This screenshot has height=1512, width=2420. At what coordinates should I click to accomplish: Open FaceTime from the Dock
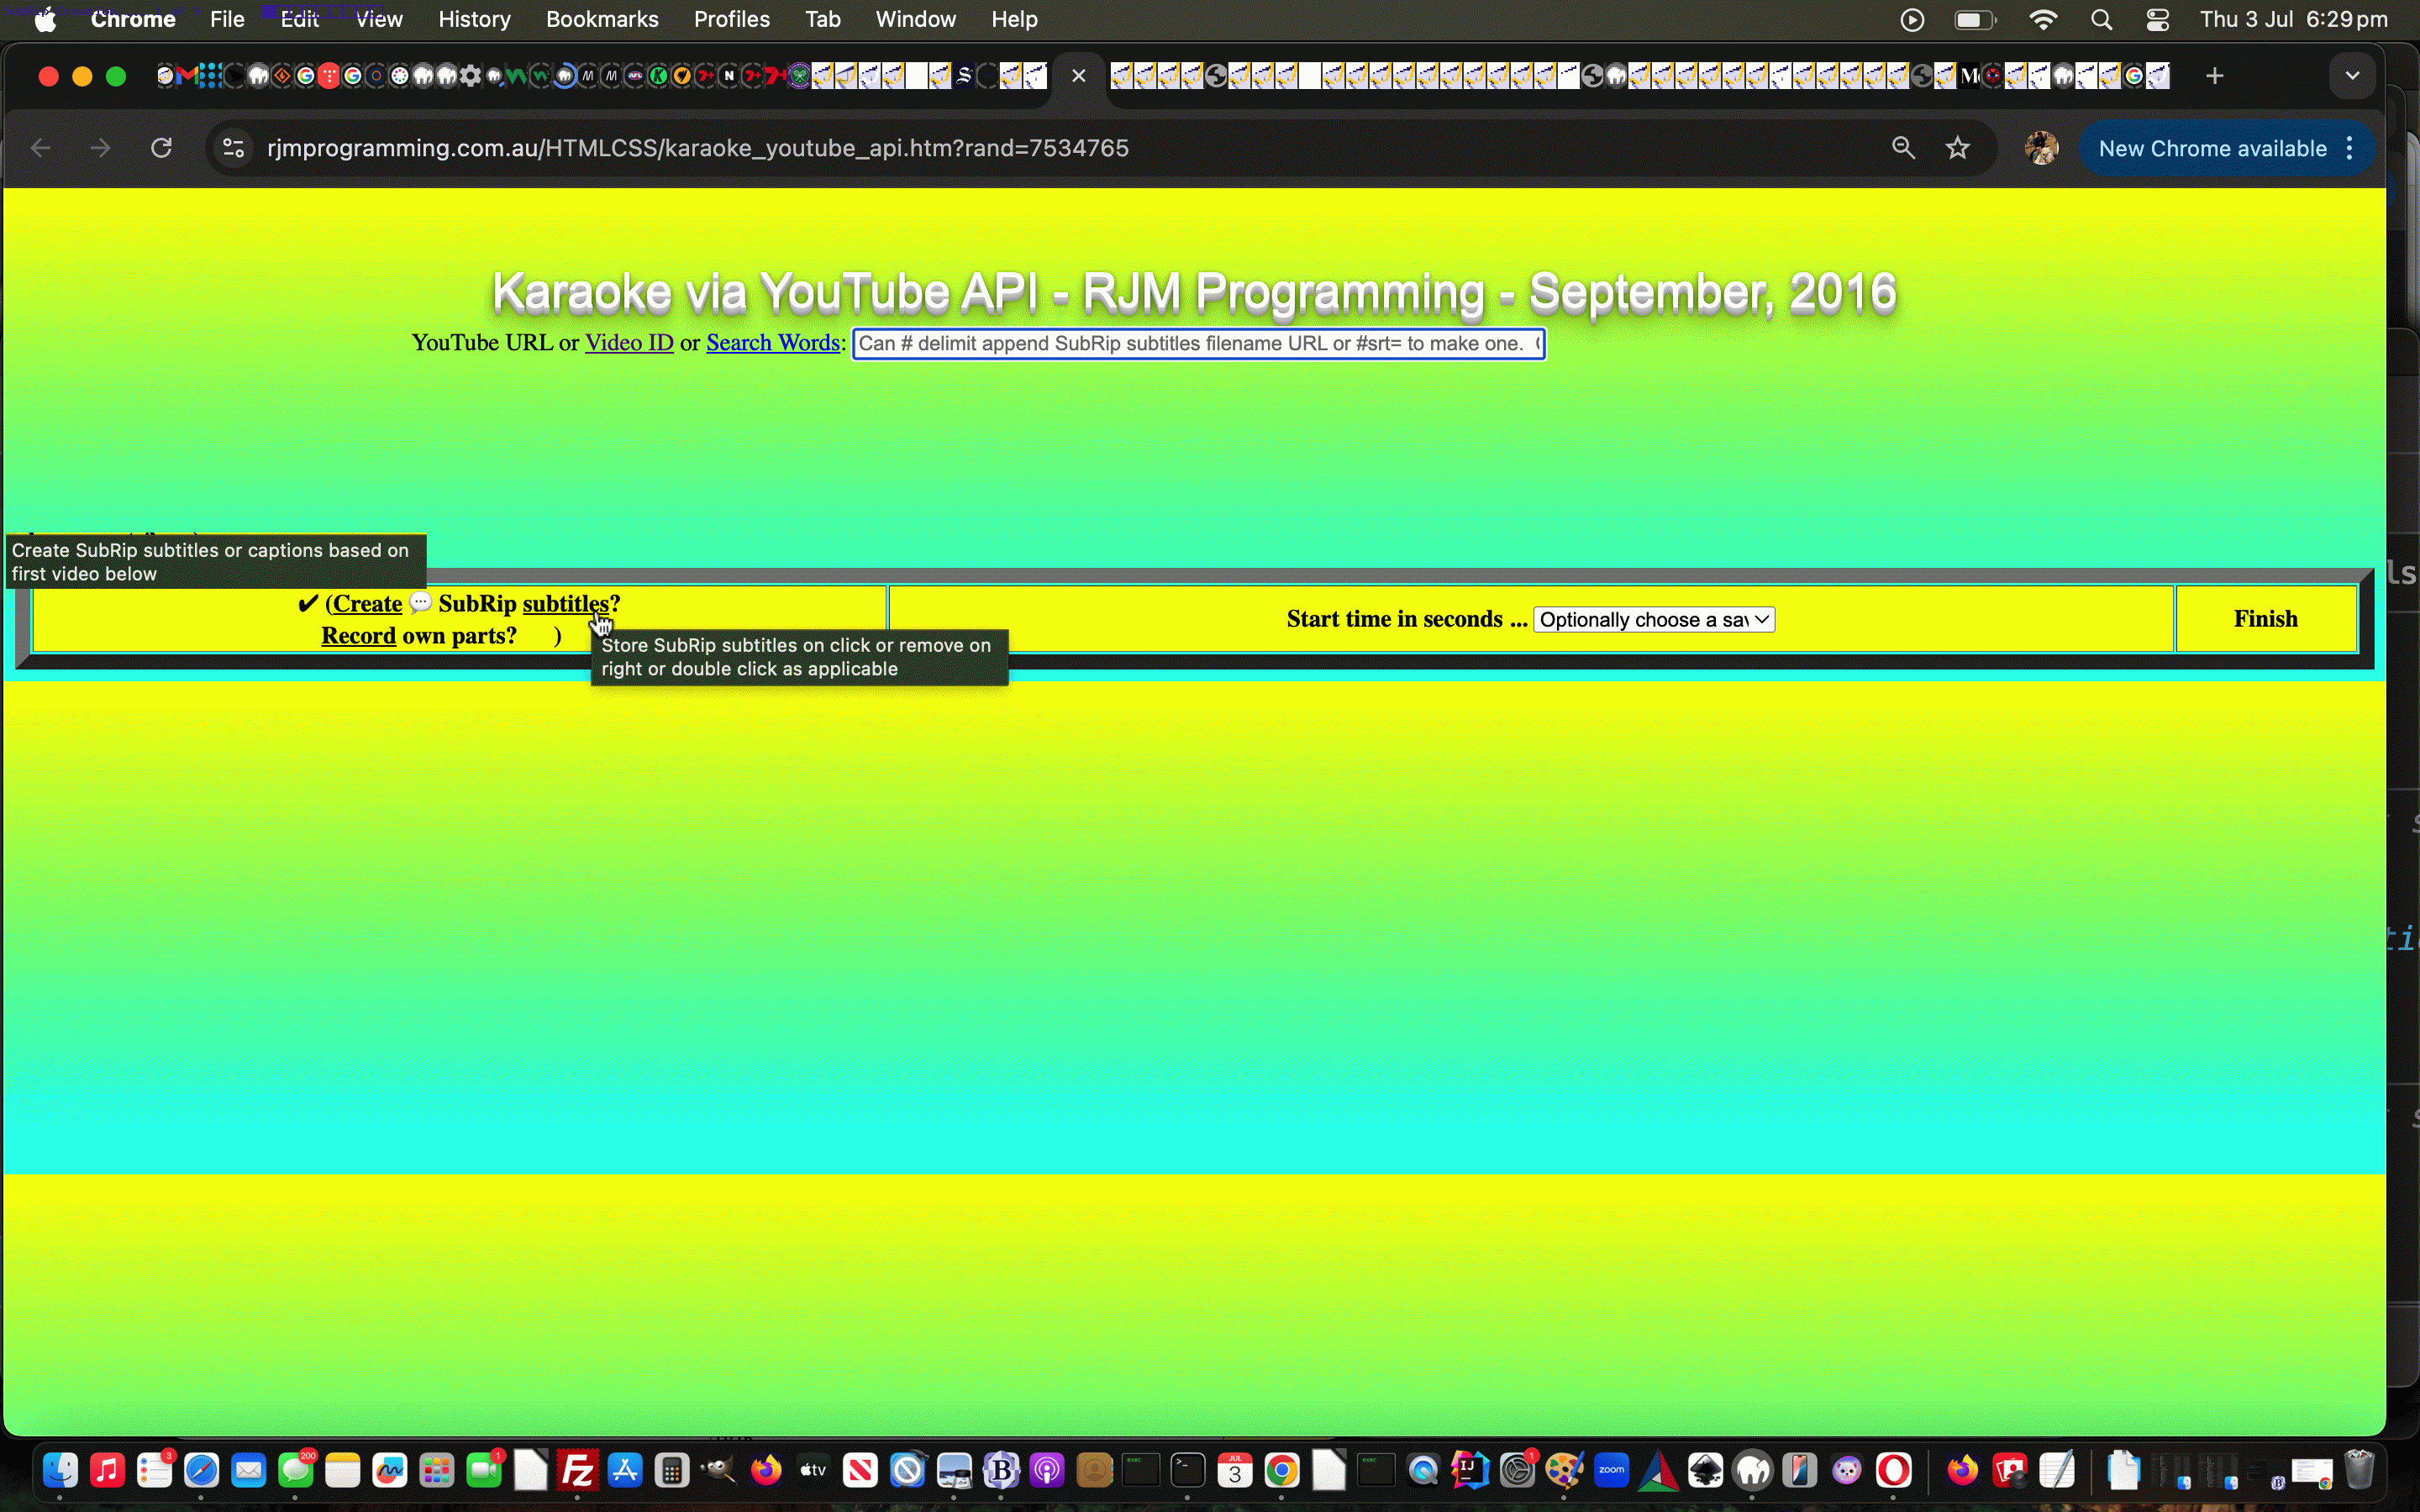click(x=483, y=1469)
